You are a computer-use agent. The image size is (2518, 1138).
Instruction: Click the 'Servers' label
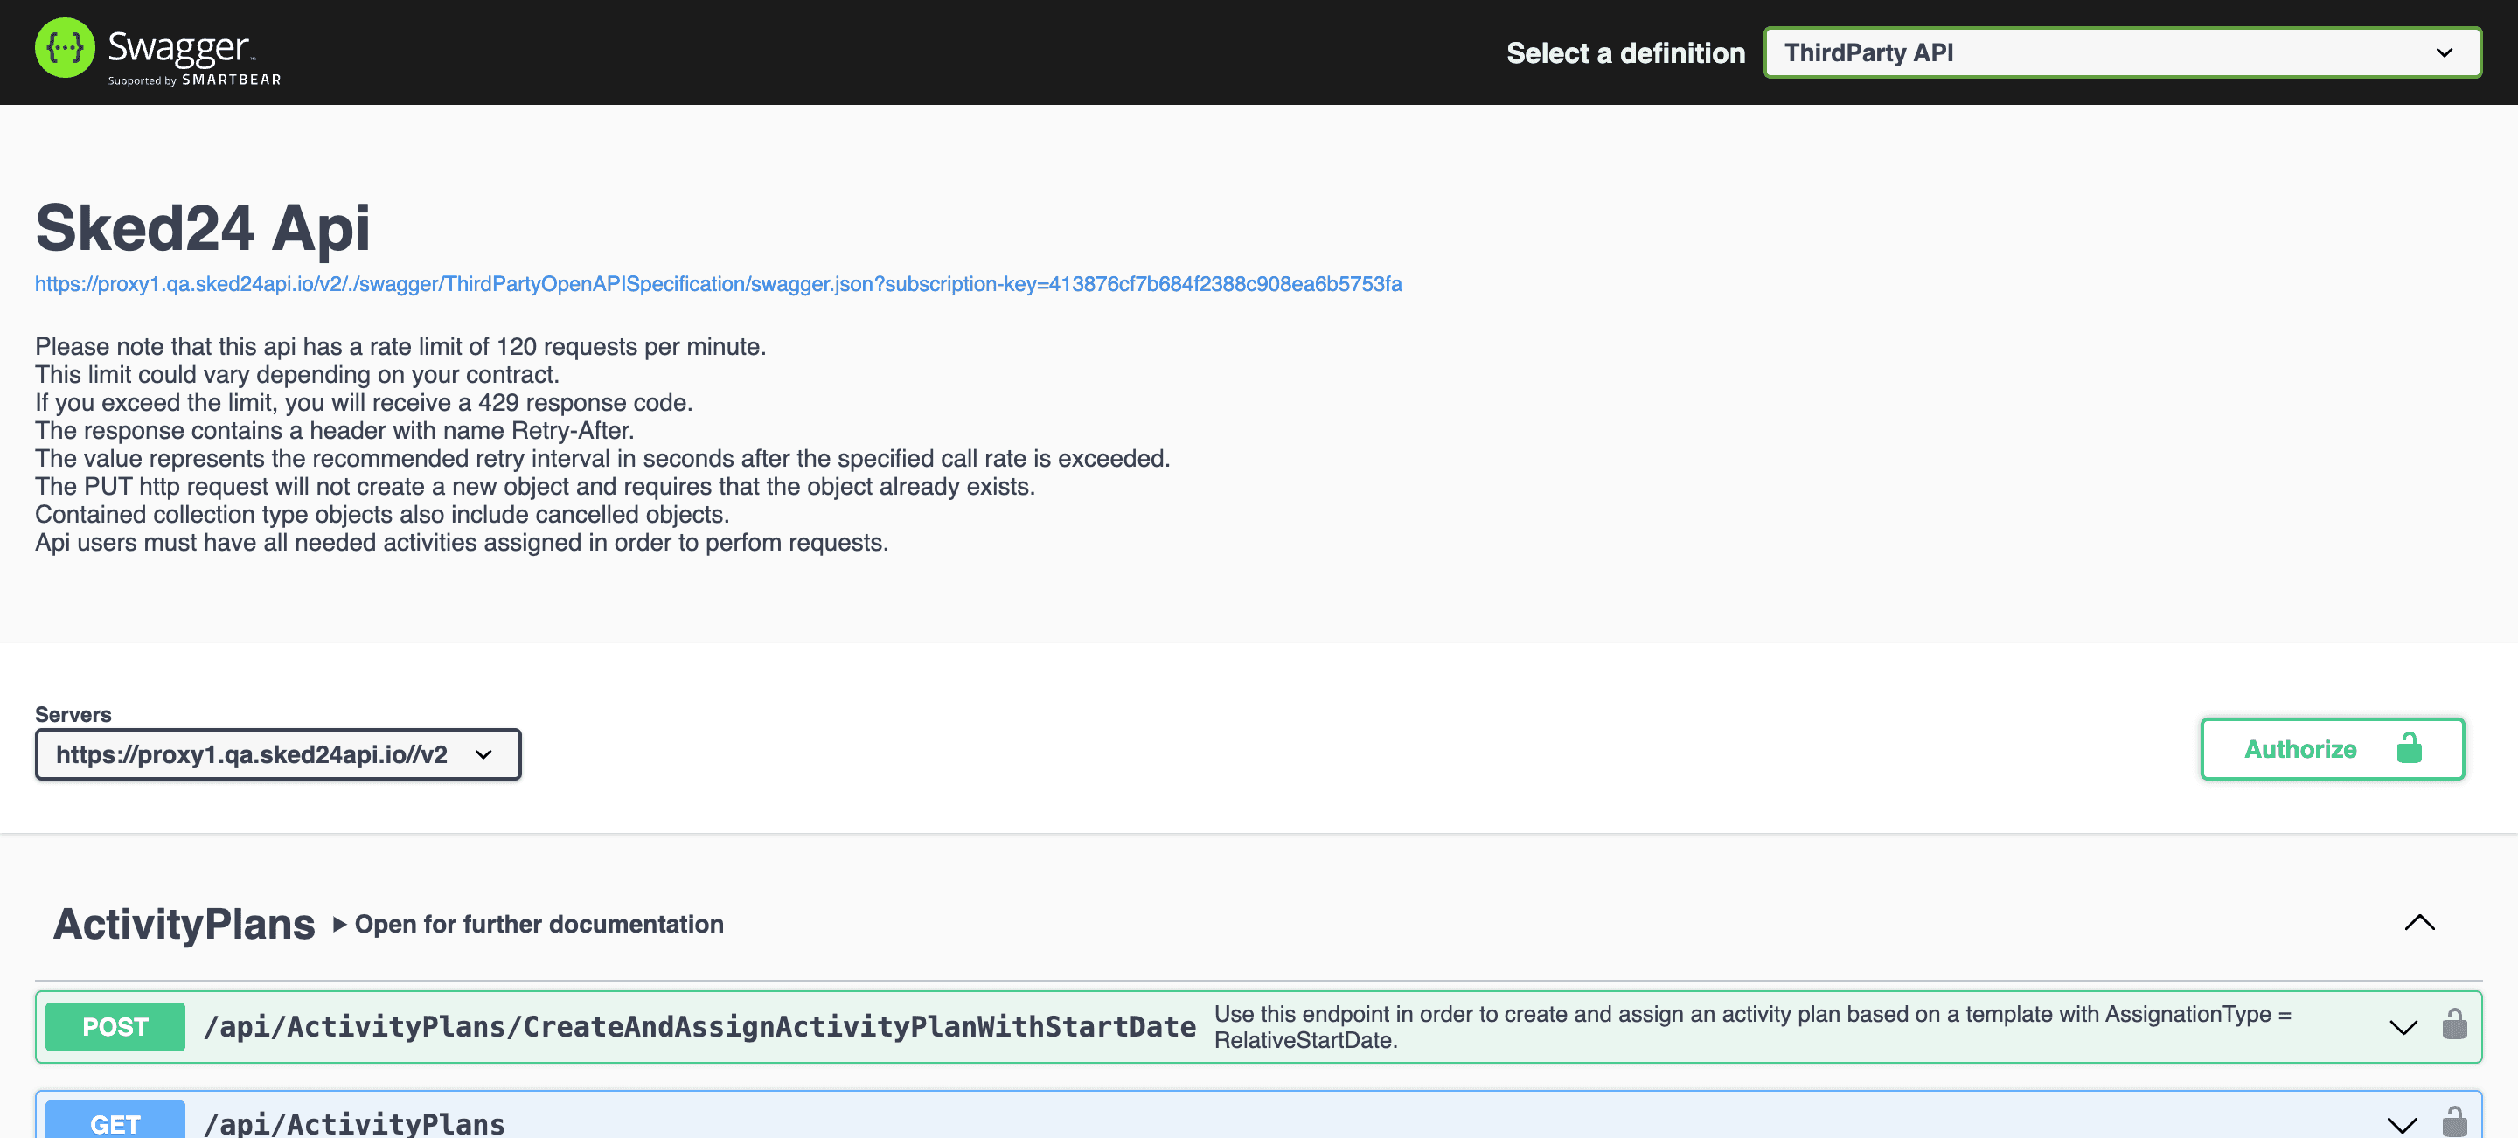(x=73, y=715)
